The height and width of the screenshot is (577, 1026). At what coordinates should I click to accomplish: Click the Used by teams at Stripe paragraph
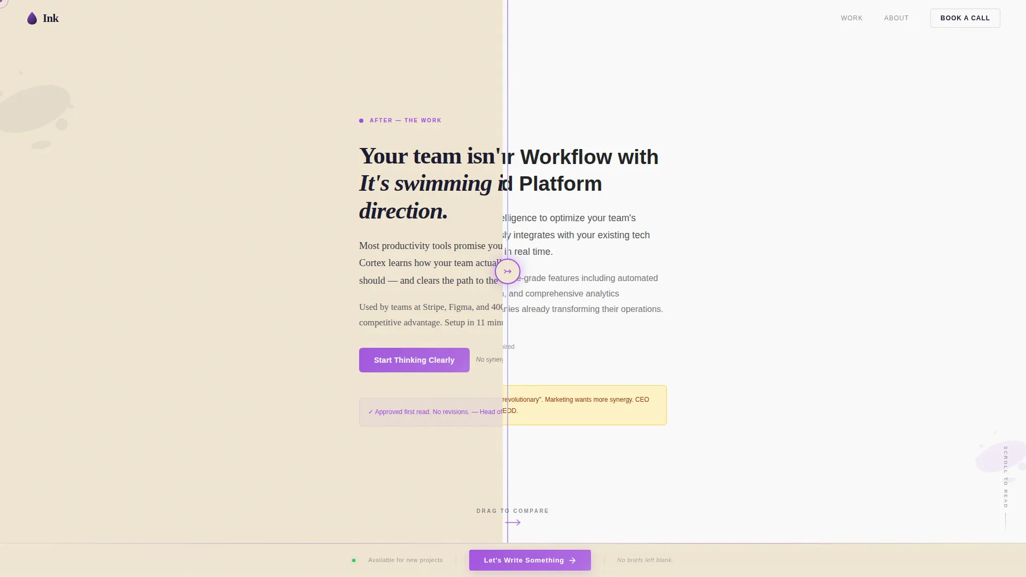click(x=431, y=315)
